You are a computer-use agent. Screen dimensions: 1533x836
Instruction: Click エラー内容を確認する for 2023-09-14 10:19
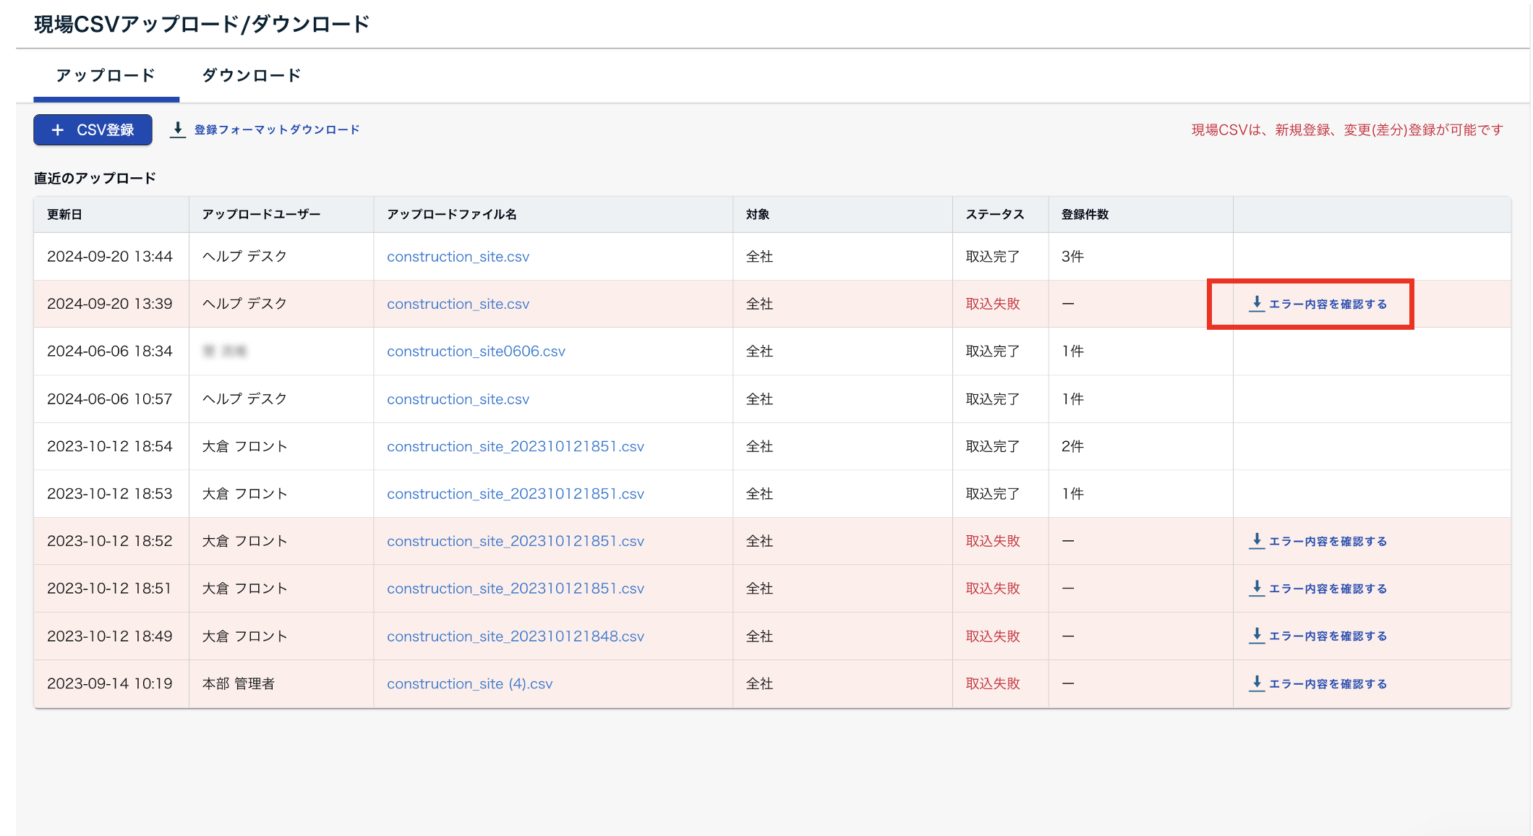click(1328, 684)
